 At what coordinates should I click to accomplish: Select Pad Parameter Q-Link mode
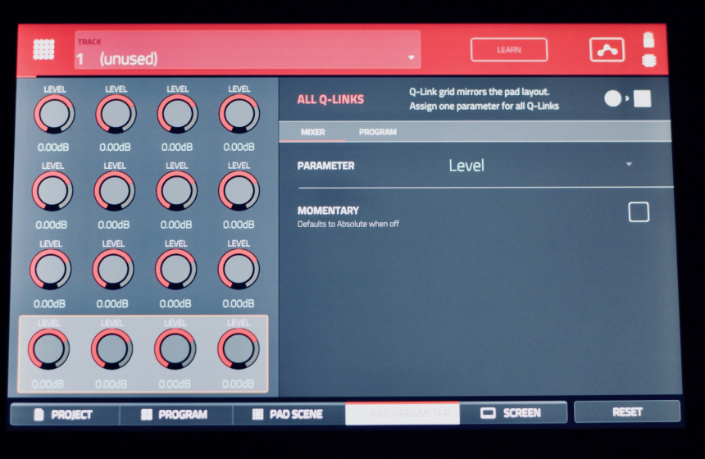pyautogui.click(x=403, y=413)
